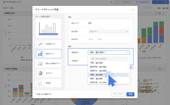Click the キャンセル button
170x105 pixels.
tap(118, 94)
